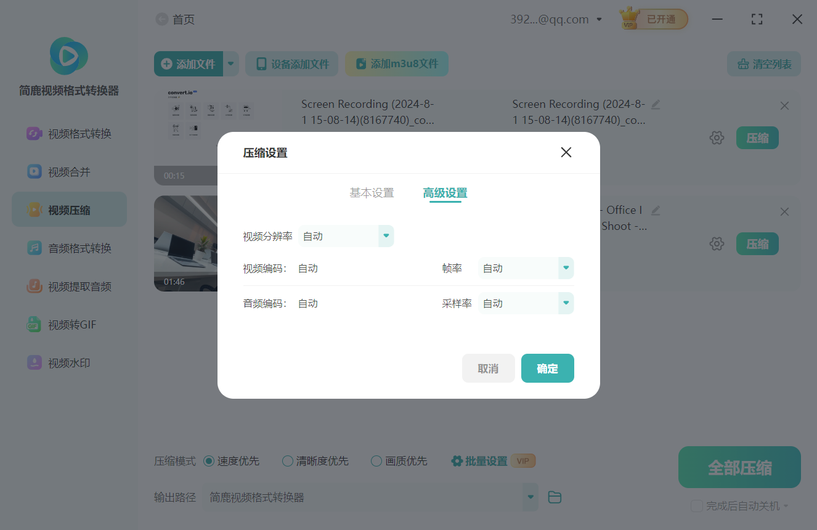Switch to the 基本设置 tab

(x=371, y=193)
